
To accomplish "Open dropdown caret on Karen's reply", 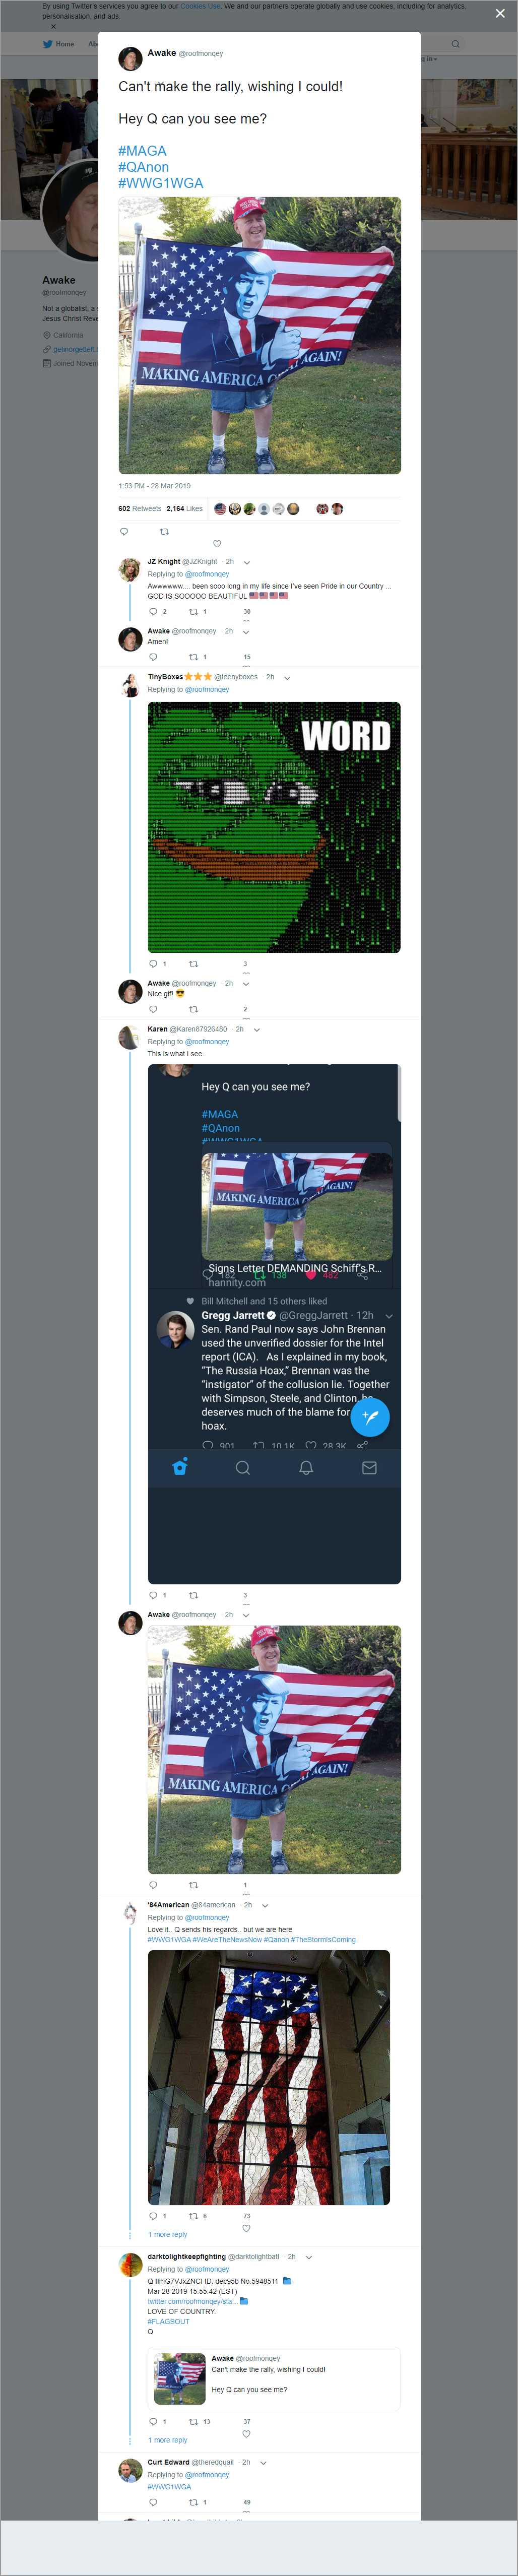I will coord(257,1030).
